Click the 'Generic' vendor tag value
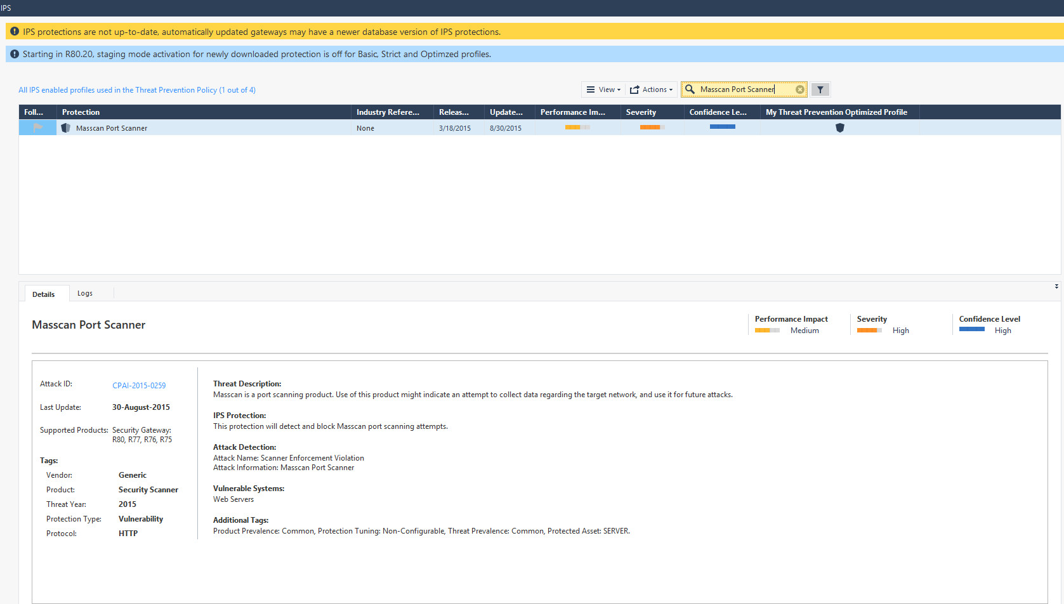The width and height of the screenshot is (1064, 604). tap(133, 475)
